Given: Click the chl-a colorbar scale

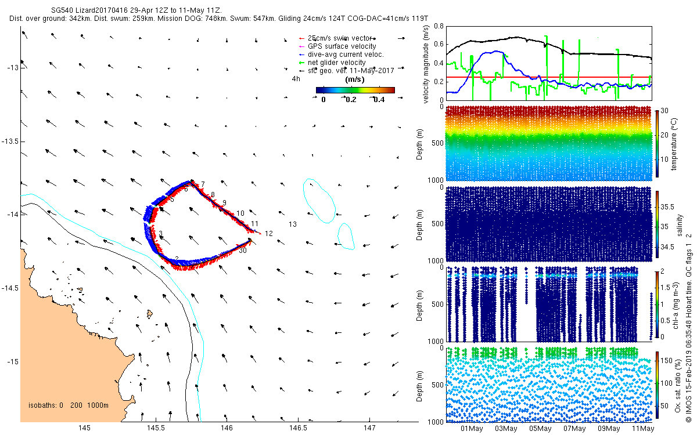Looking at the screenshot, I should (658, 303).
